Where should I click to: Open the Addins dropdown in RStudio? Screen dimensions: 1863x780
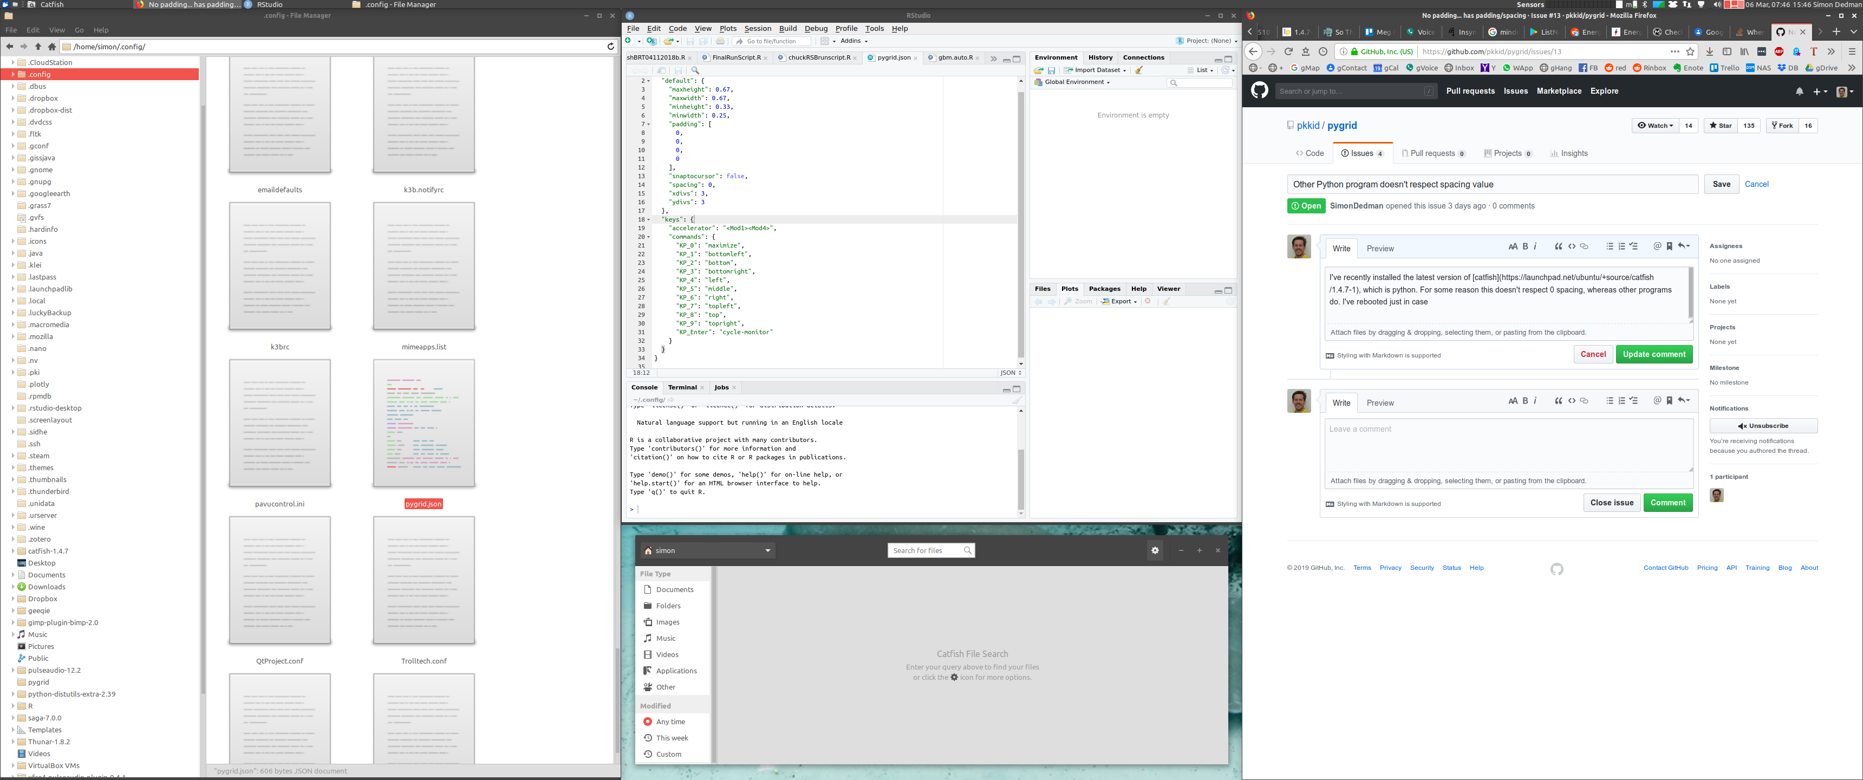(854, 41)
